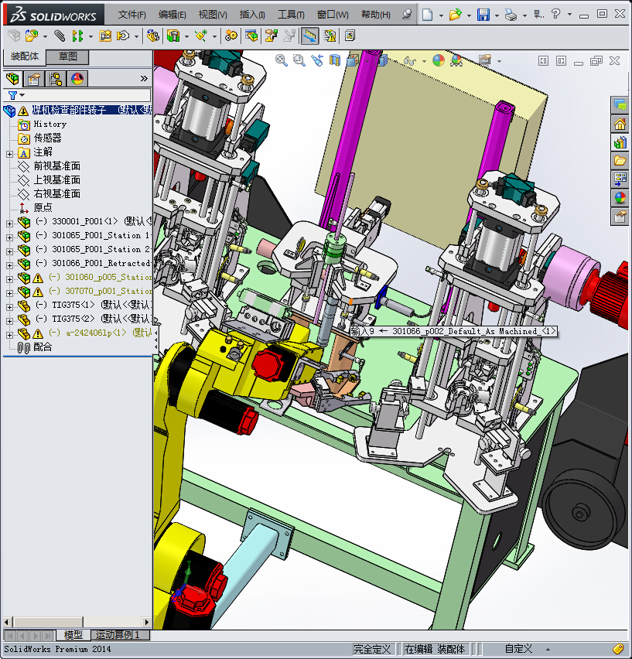Open the 插入(I) menu

[x=252, y=15]
